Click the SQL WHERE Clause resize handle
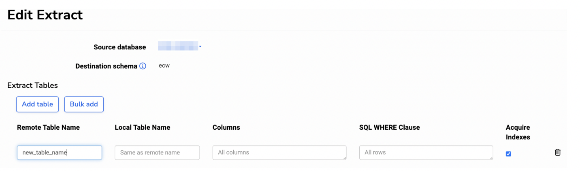The image size is (580, 171). coord(491,158)
